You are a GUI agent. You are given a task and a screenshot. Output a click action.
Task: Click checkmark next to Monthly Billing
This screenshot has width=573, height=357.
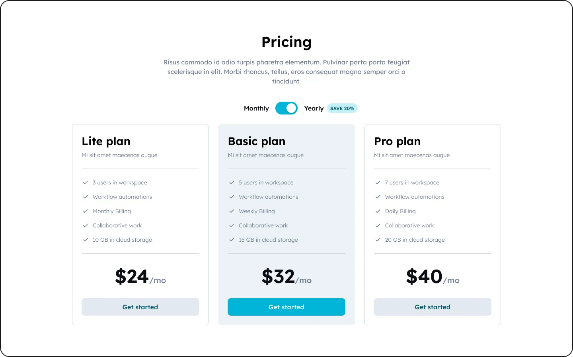click(85, 211)
